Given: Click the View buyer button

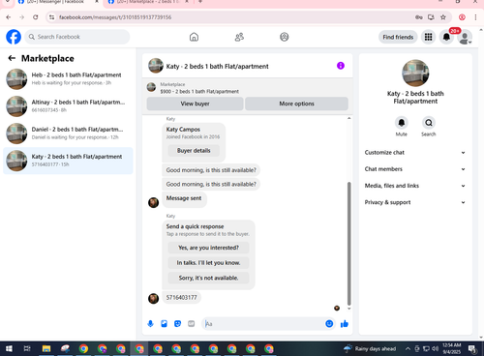Looking at the screenshot, I should [195, 104].
